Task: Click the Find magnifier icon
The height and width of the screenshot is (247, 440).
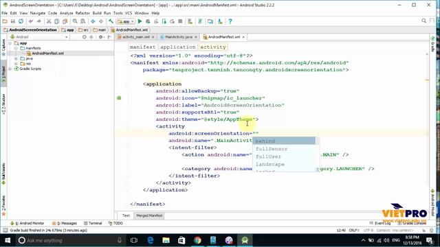Action: [x=75, y=21]
